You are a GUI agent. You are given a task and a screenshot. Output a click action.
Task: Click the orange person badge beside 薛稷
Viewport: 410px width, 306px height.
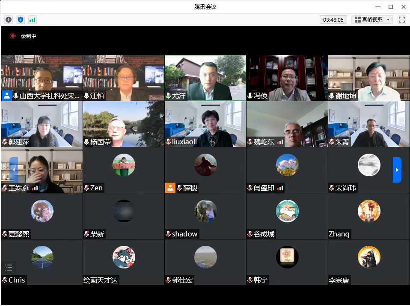[170, 188]
